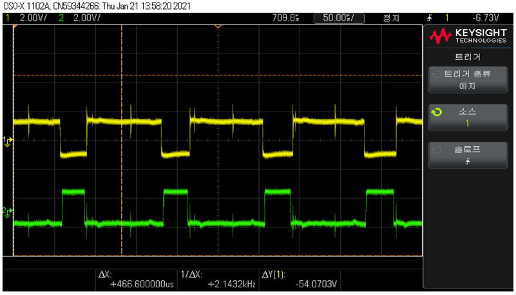Click the 709.8 delay time readout
Viewport: 516px width, 295px height.
[x=285, y=18]
